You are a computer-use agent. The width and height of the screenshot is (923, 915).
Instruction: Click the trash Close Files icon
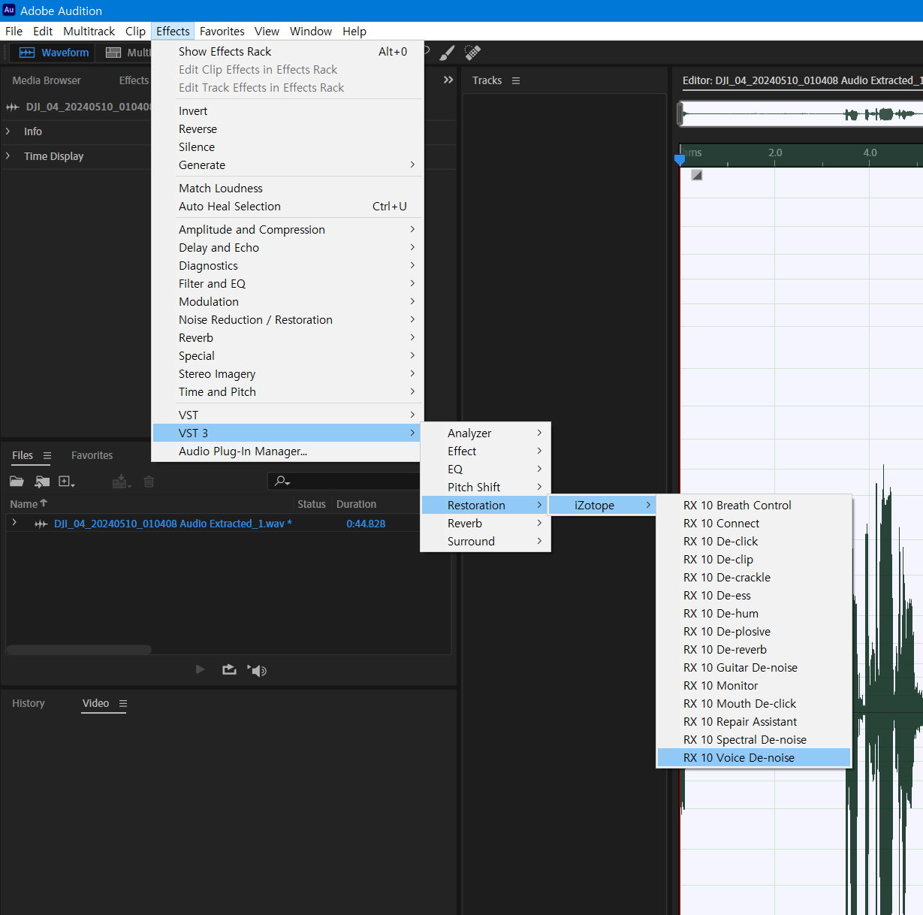(149, 482)
